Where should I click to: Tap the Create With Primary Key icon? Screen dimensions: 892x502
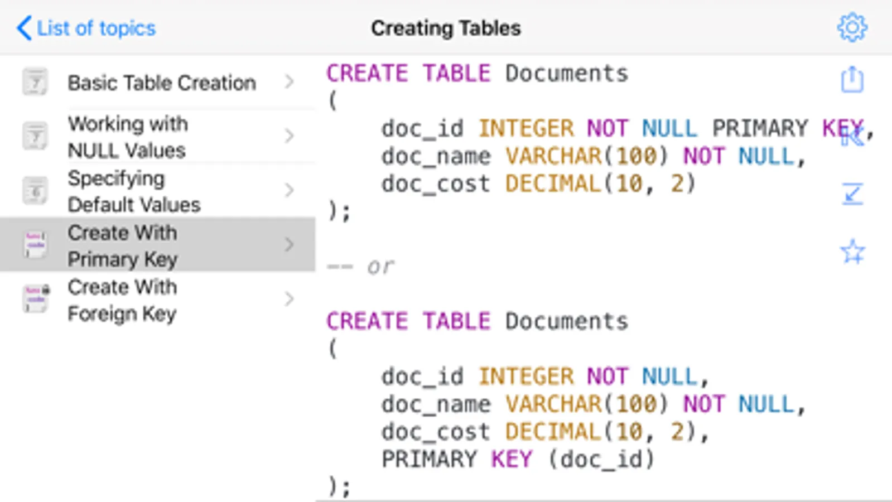tap(35, 245)
